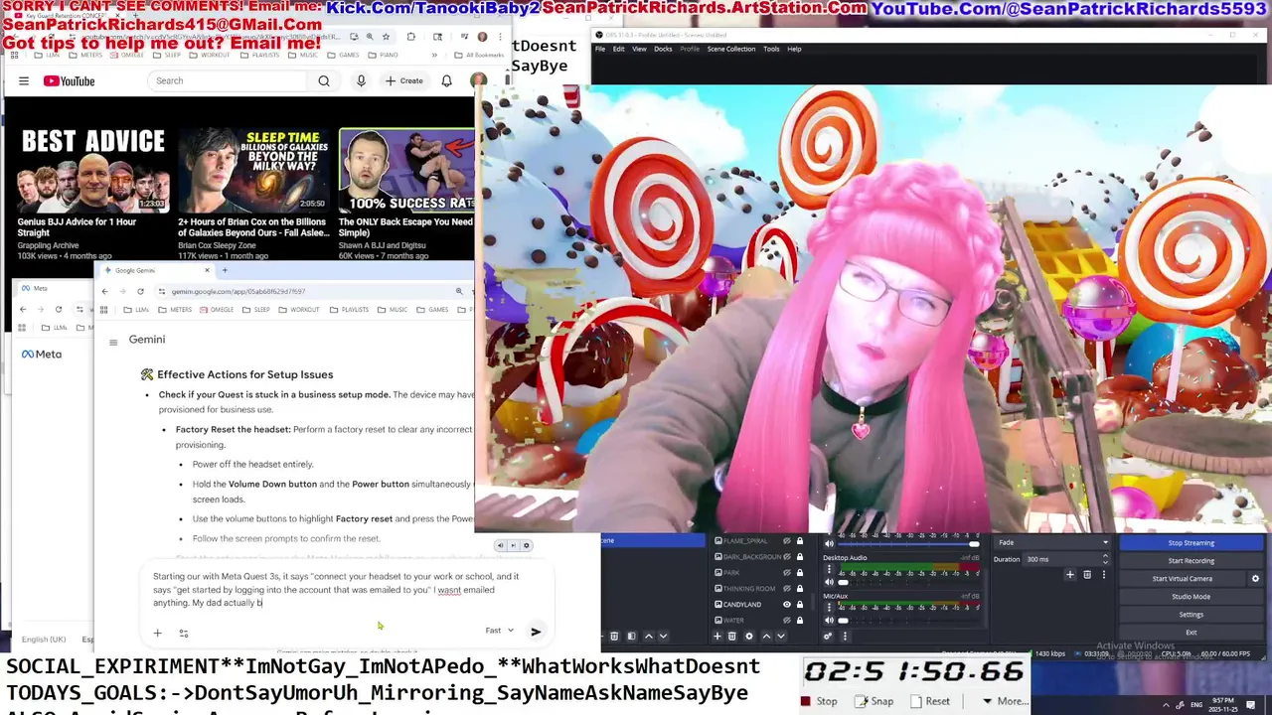Click the OBS Studio Mode button
The width and height of the screenshot is (1272, 715).
point(1191,597)
